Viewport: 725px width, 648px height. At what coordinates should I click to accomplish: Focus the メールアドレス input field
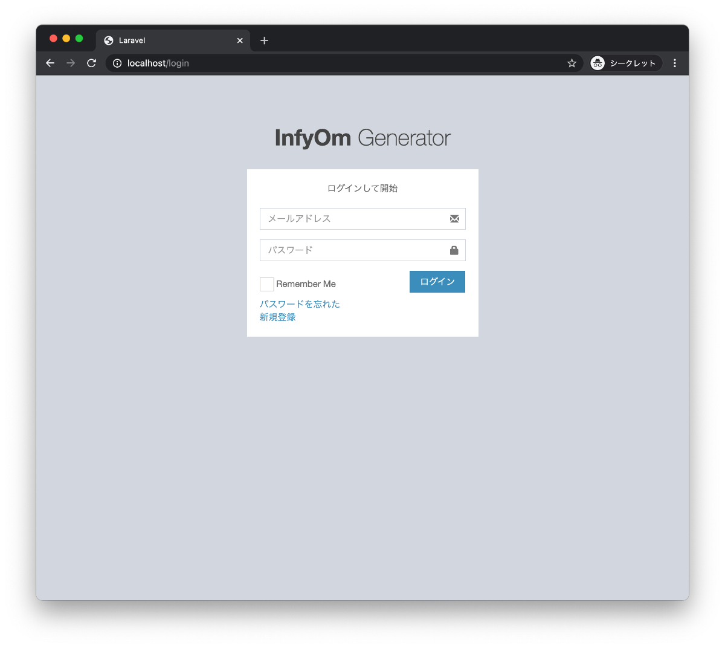click(x=362, y=219)
